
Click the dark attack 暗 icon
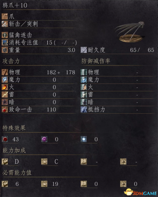(x=5, y=102)
